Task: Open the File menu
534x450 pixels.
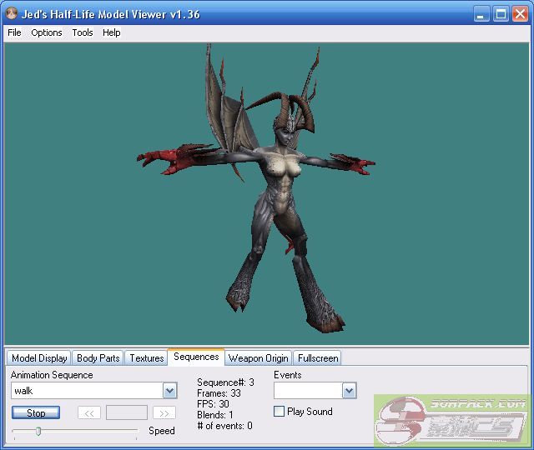Action: tap(14, 32)
